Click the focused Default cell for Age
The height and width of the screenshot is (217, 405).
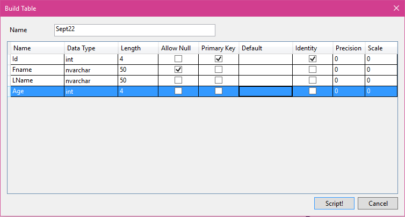click(x=265, y=91)
